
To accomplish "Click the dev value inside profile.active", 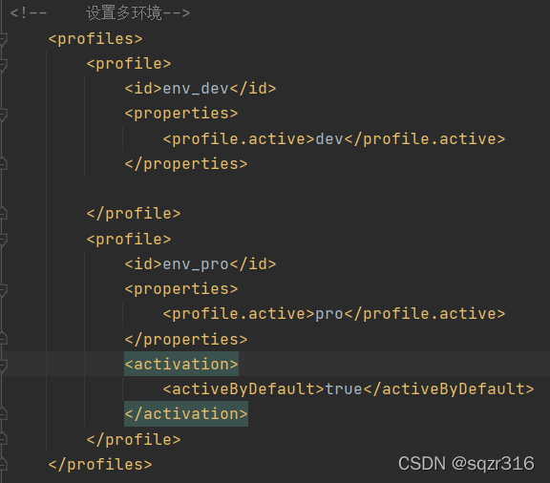I will point(329,139).
